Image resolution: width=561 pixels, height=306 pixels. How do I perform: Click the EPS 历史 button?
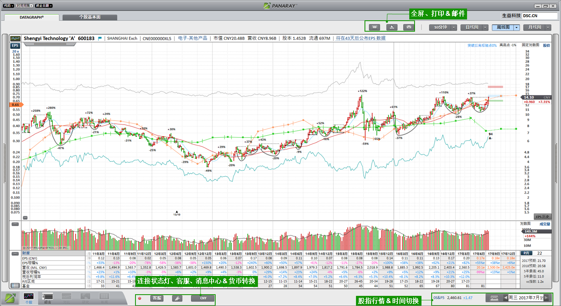point(542,217)
